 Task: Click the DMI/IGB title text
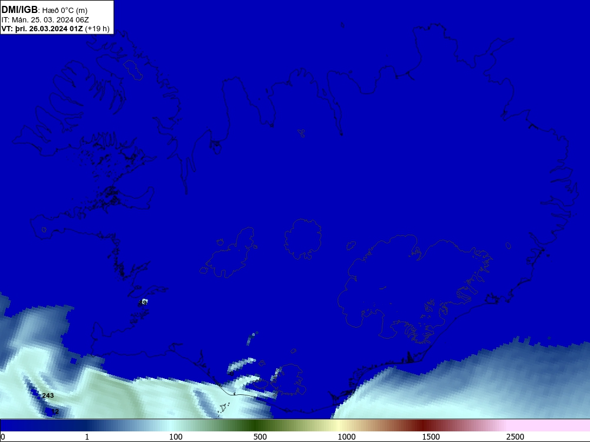coord(19,10)
